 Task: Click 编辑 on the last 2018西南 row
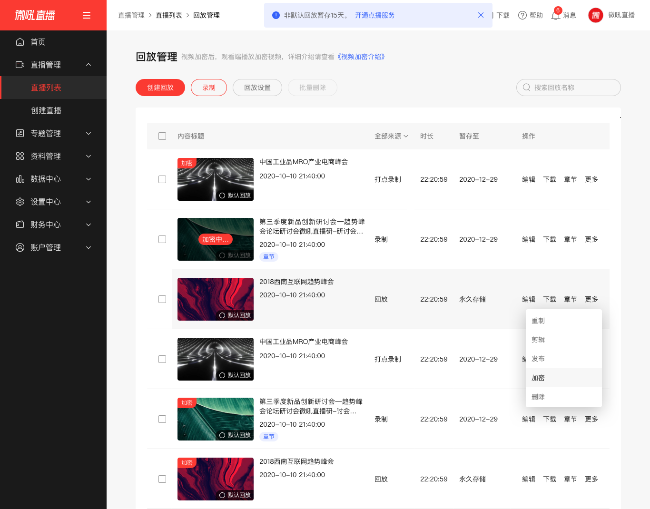(529, 479)
